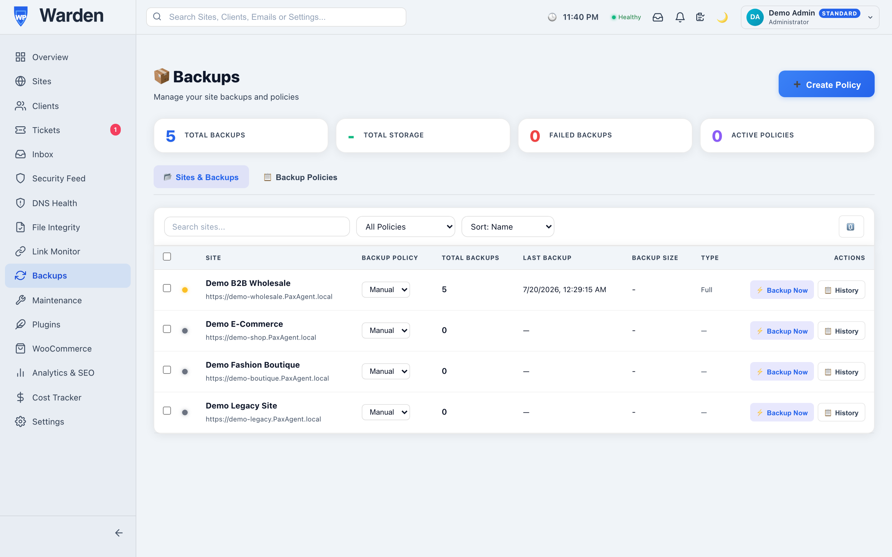
Task: Tick the select-all checkbox in table header
Action: coord(167,257)
